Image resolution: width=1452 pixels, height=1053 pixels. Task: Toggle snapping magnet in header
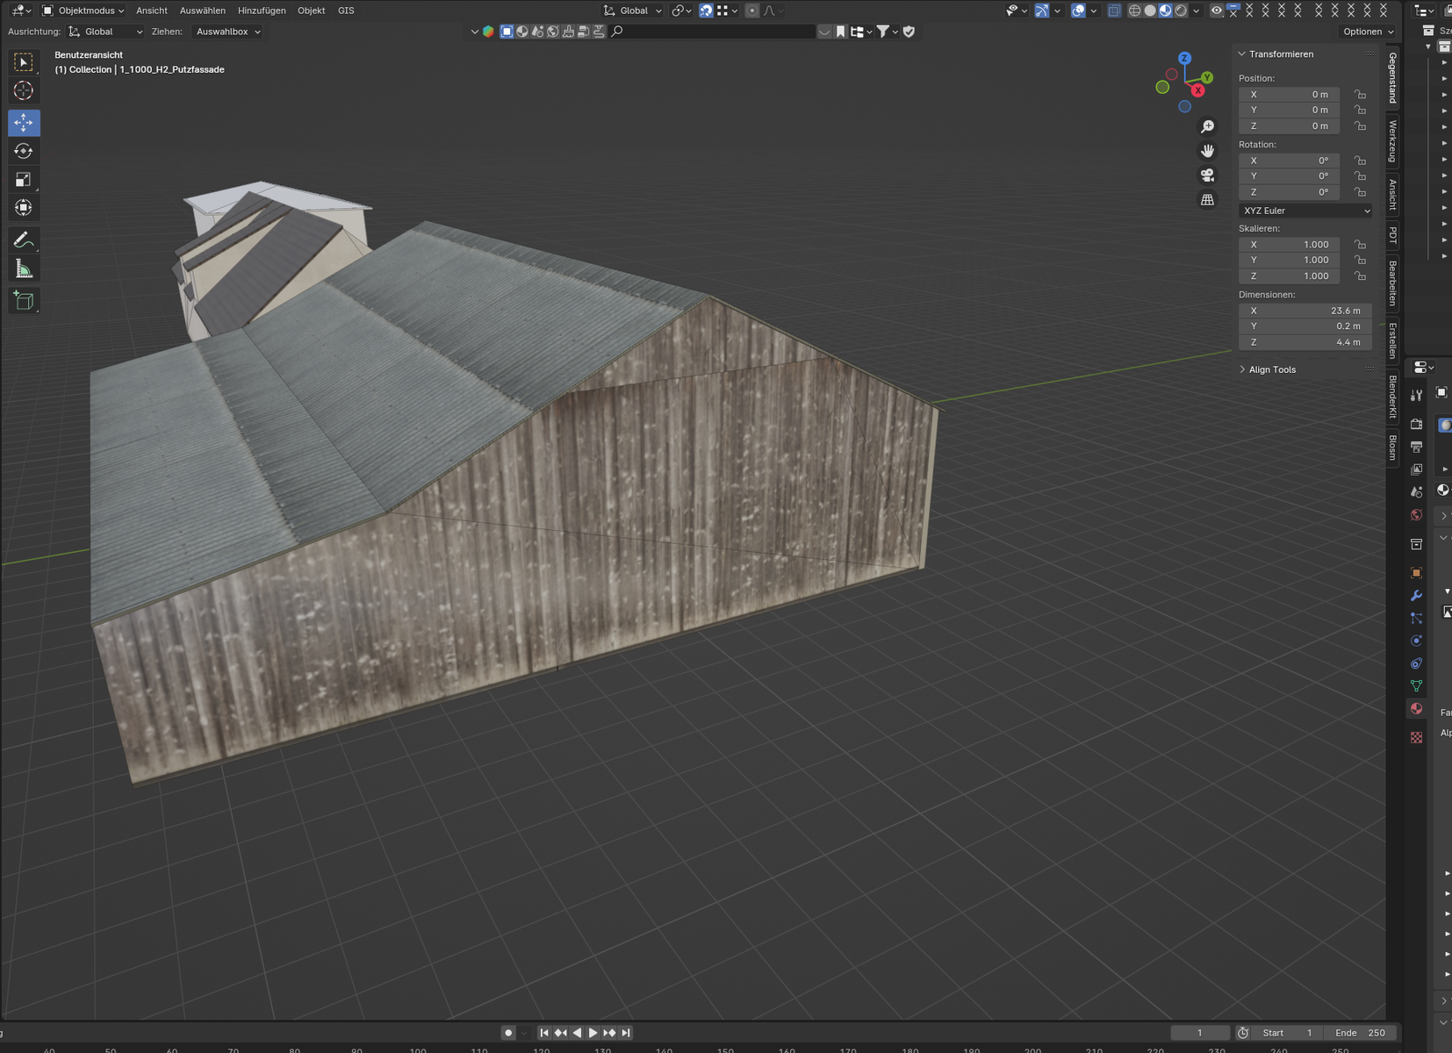pyautogui.click(x=706, y=11)
